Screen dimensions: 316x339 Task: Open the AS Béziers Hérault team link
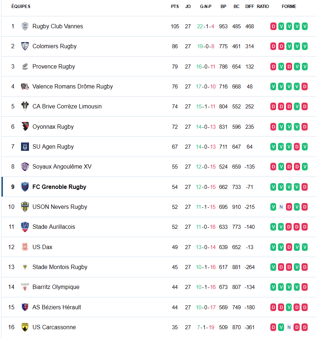click(x=57, y=307)
